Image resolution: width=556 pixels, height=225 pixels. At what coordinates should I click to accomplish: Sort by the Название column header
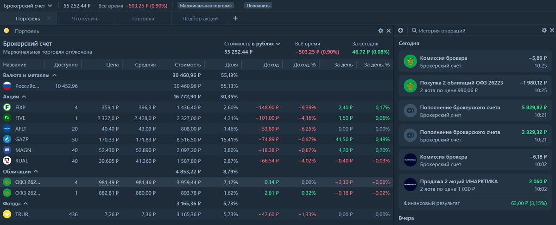pyautogui.click(x=15, y=65)
